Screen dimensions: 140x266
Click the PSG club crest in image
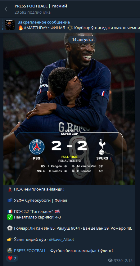(37, 147)
